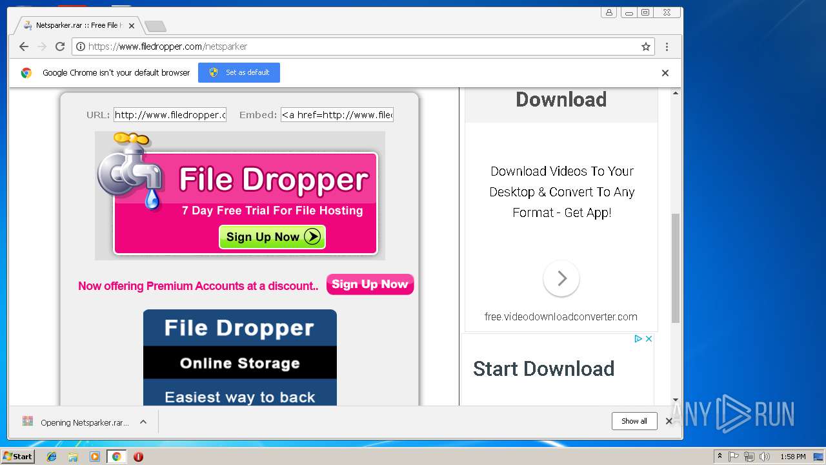Open a new browser tab
Viewport: 826px width, 465px height.
tap(155, 26)
